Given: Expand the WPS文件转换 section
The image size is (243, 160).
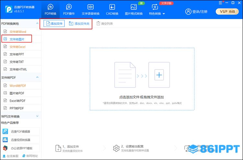Looking at the screenshot, I should [37, 116].
